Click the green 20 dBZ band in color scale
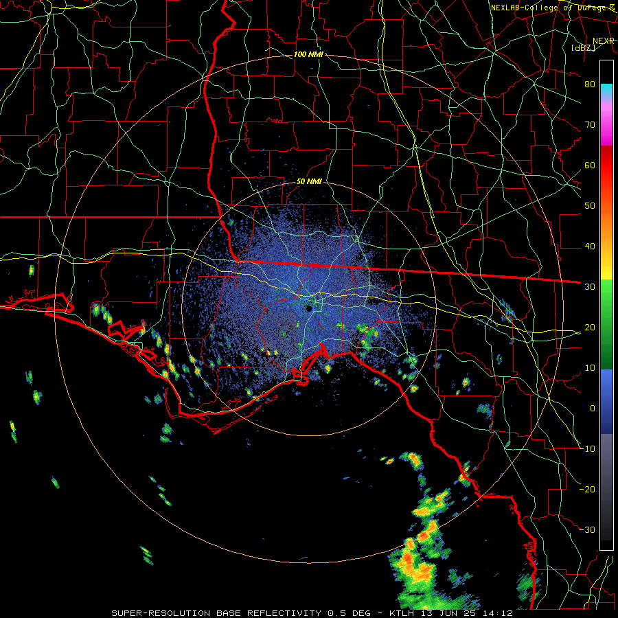The width and height of the screenshot is (618, 618). coord(606,328)
